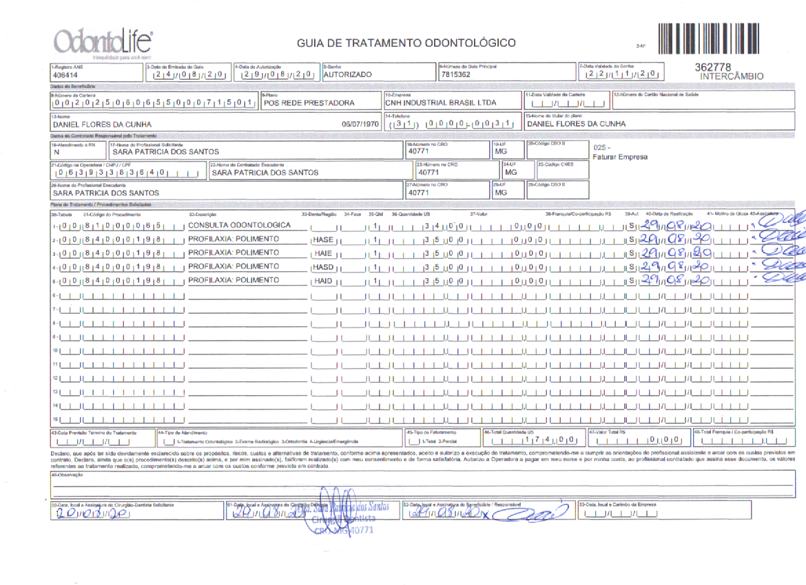Click handwritten date in HASE row

click(675, 239)
